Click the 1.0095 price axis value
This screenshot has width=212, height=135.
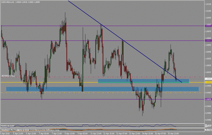point(208,18)
